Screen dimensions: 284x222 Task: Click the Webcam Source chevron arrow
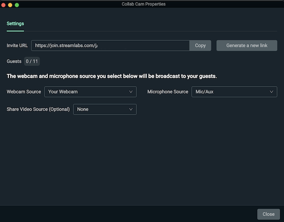pyautogui.click(x=131, y=92)
